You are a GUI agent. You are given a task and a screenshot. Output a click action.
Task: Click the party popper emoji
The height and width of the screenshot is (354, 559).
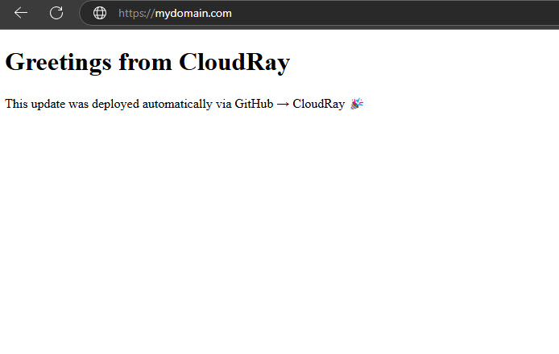click(x=357, y=104)
